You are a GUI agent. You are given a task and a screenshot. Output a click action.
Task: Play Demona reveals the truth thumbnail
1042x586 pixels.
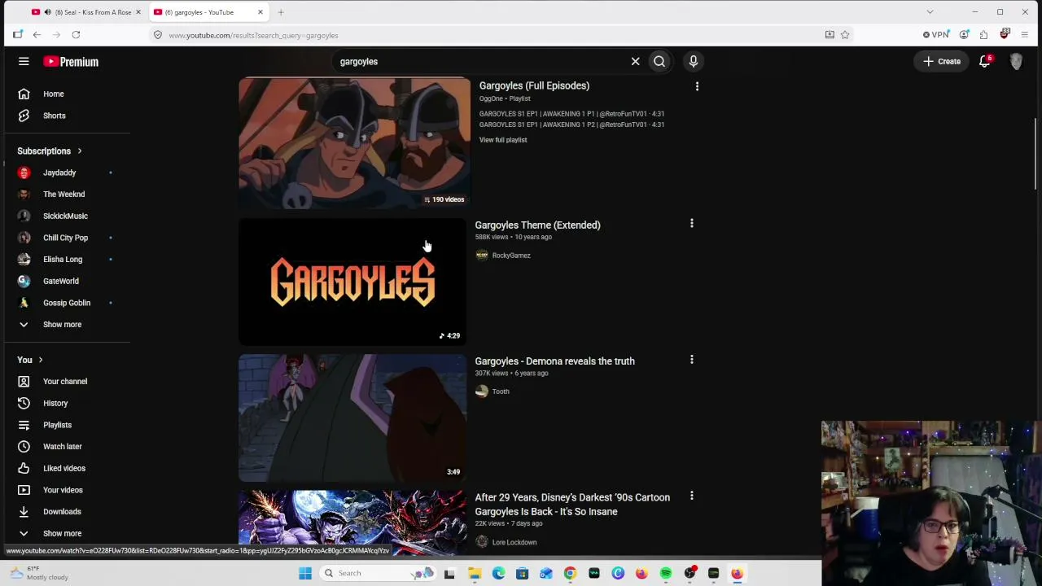click(x=352, y=418)
